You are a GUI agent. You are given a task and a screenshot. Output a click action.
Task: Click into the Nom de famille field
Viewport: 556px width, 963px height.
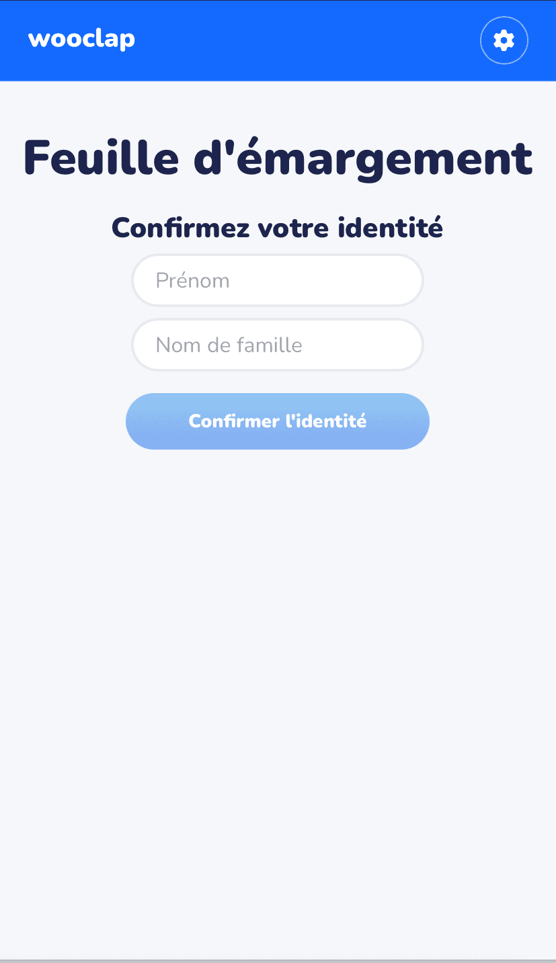277,345
